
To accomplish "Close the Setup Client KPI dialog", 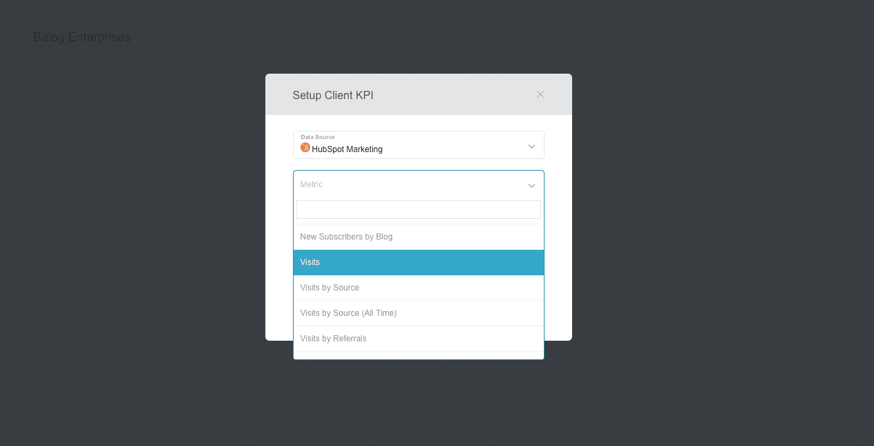I will click(540, 94).
